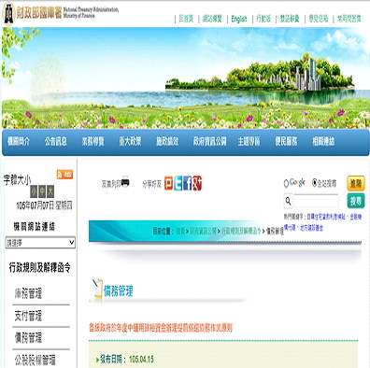
Task: Click the date 105年07月07日 星期四
Action: point(44,205)
